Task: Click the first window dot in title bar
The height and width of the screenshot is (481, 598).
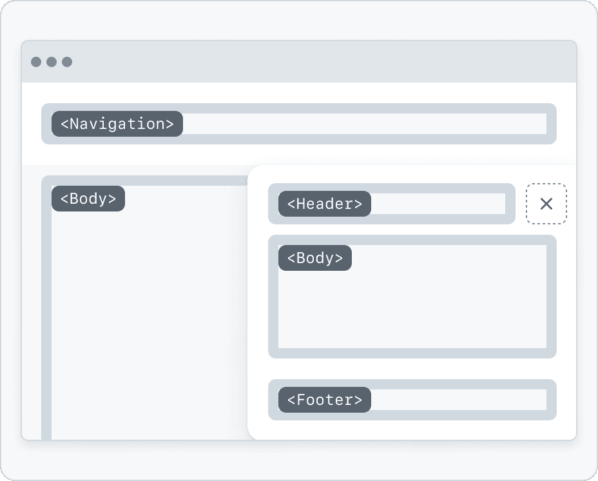Action: pyautogui.click(x=36, y=62)
